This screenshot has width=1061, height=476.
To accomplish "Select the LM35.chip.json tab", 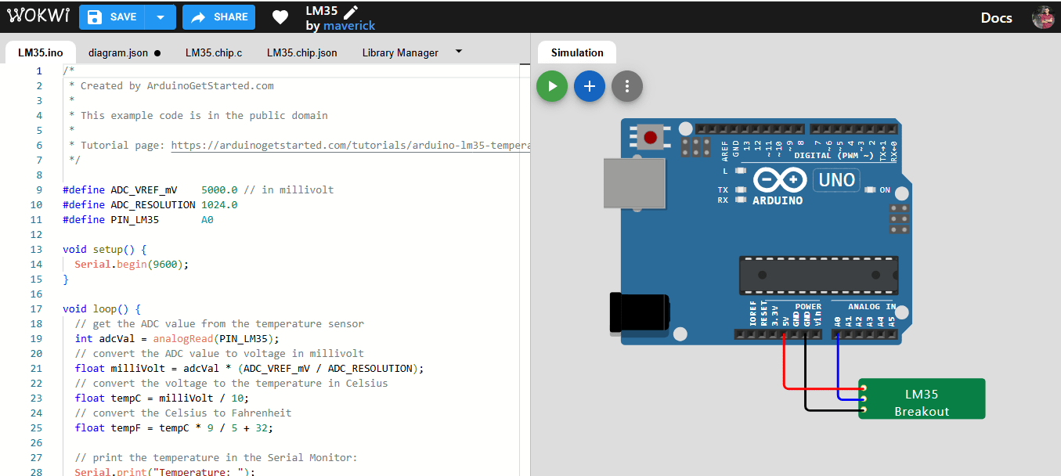I will click(x=304, y=52).
